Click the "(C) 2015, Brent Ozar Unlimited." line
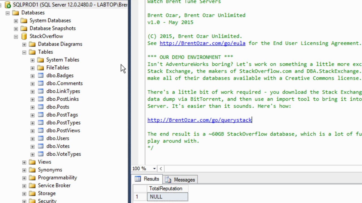 coord(195,36)
